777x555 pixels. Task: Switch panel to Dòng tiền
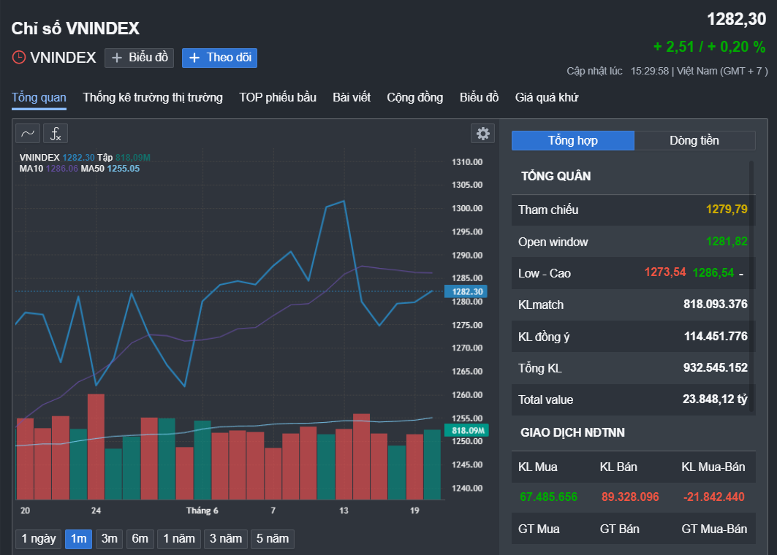point(694,141)
